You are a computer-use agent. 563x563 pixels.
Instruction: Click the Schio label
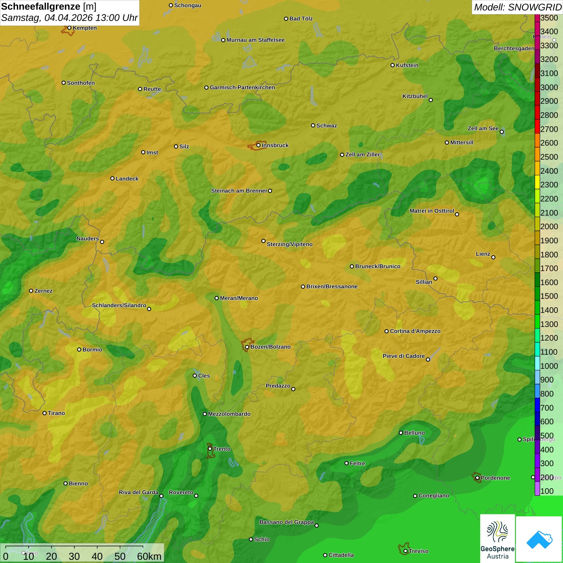pyautogui.click(x=262, y=539)
